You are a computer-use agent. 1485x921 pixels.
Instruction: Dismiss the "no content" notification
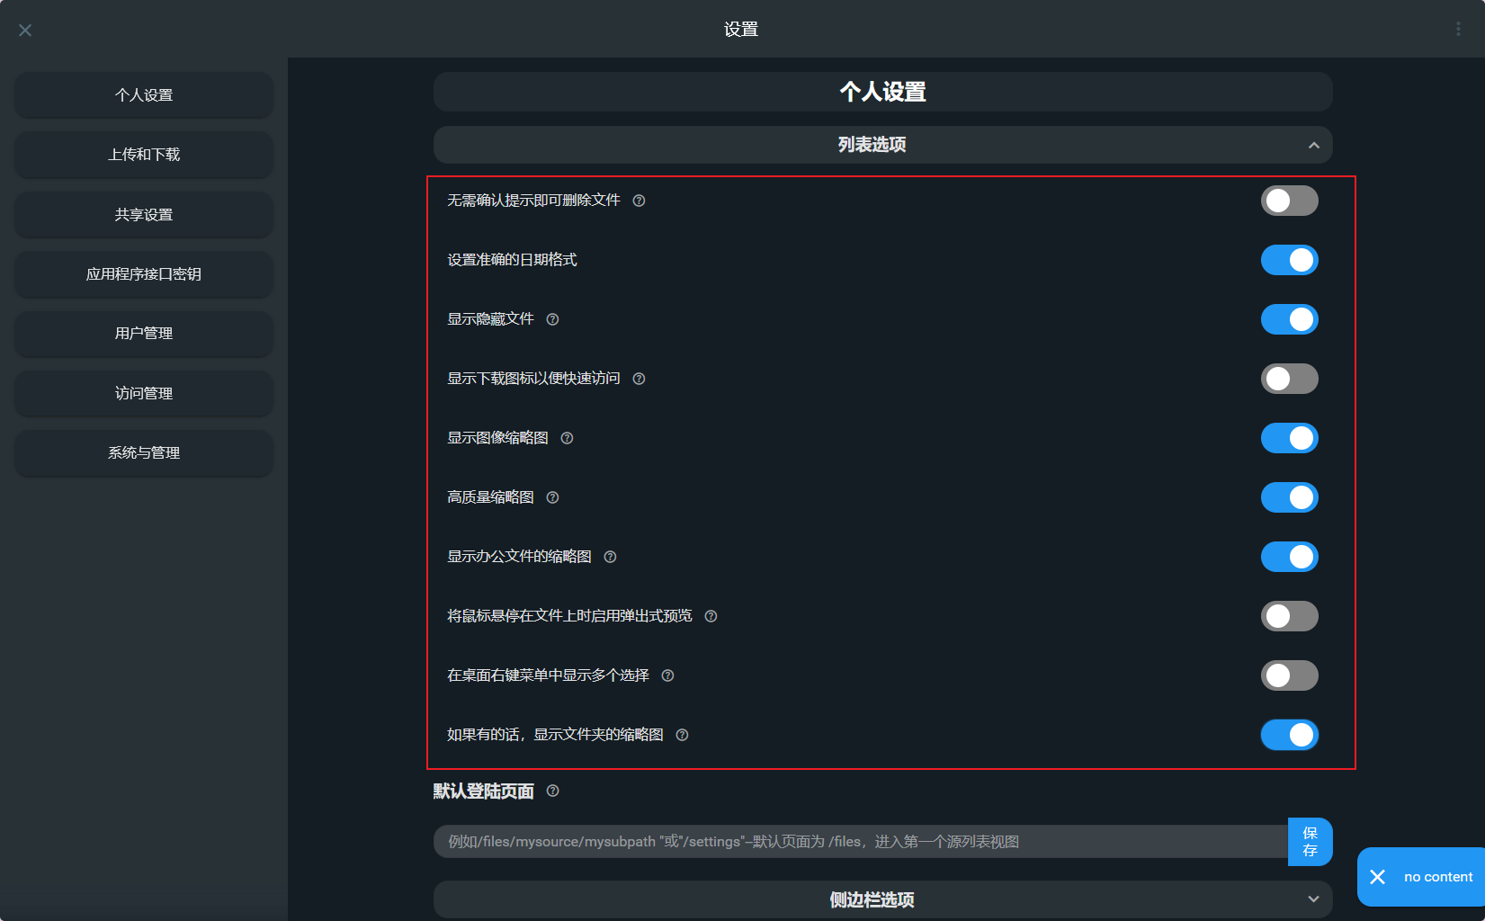1376,876
